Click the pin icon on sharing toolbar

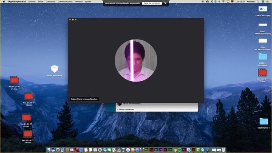165,3
